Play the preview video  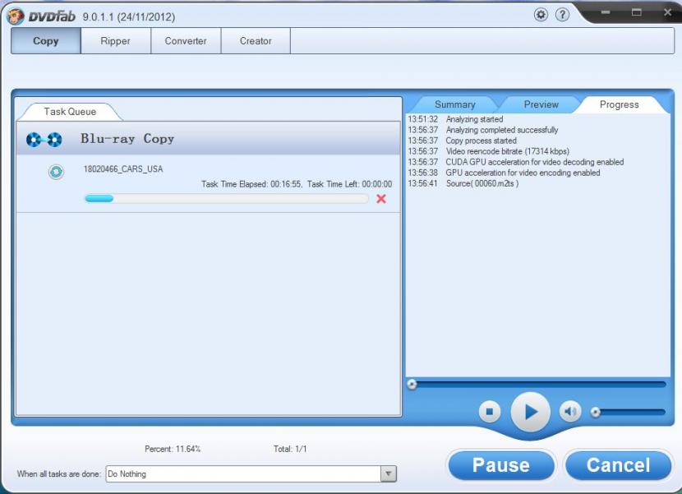pos(530,412)
